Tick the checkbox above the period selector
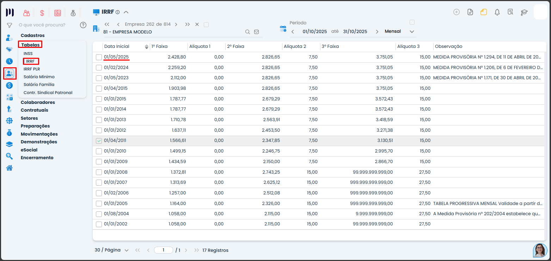551x261 pixels. 412,22
